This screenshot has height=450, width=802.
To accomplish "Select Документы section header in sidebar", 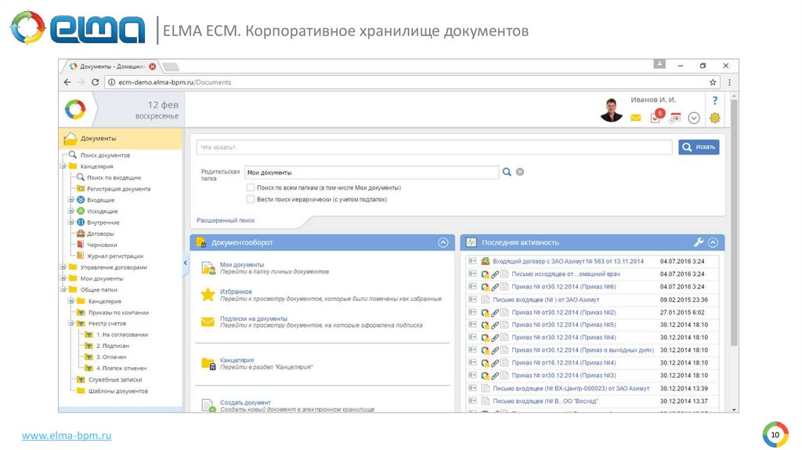I will point(120,138).
